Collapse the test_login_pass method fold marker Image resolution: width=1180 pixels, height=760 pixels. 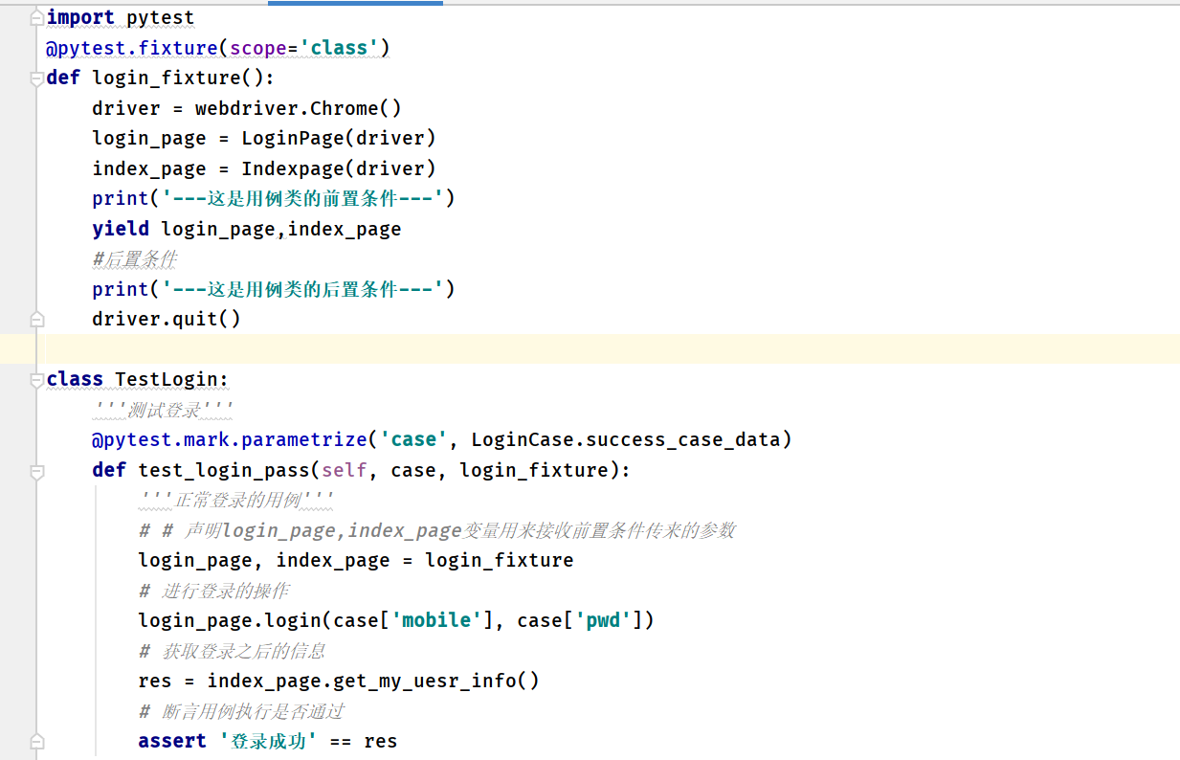[x=35, y=470]
